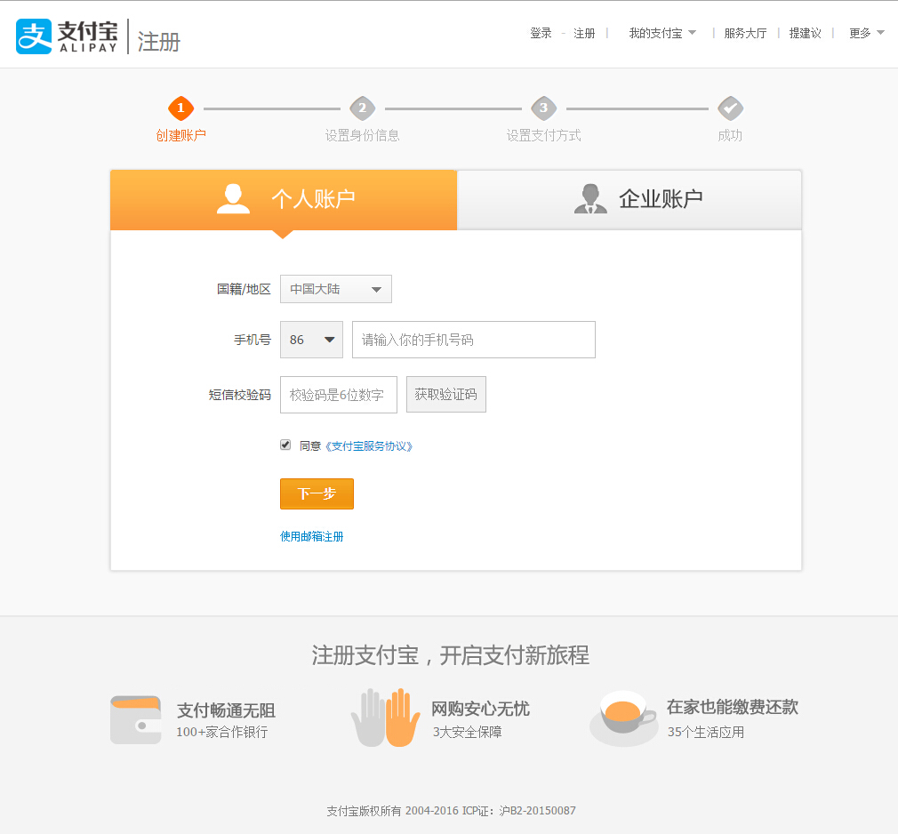Screen dimensions: 898x834
Task: Click step 3 设置支付方式 icon
Action: pos(544,107)
